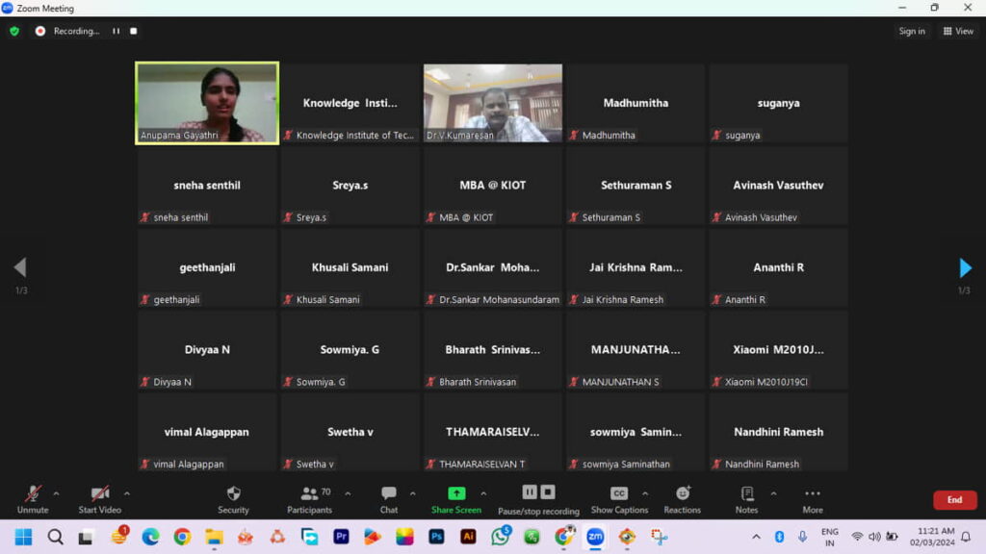Click sneha senthil's muted mic icon
Screen dimensions: 986x554
click(x=145, y=217)
